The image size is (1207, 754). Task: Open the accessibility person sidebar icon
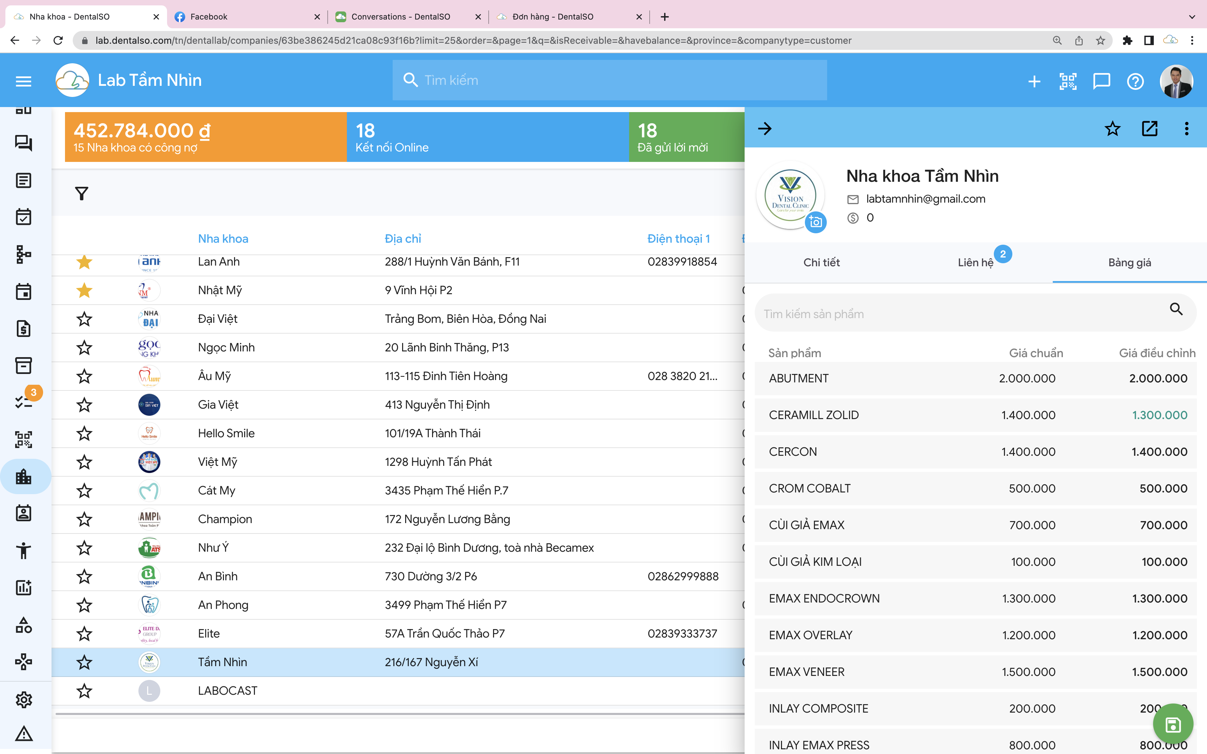pos(24,551)
